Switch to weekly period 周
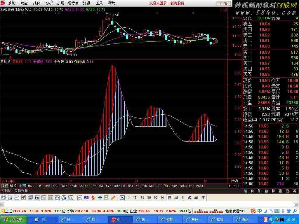This screenshot has height=224, width=299. point(176,197)
